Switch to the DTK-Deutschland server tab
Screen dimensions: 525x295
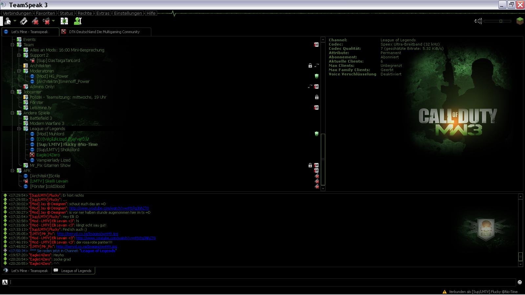104,32
